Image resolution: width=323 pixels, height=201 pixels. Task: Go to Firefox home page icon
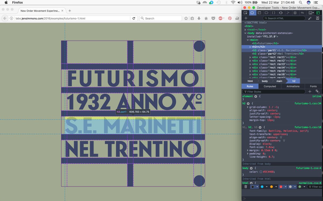click(x=206, y=18)
